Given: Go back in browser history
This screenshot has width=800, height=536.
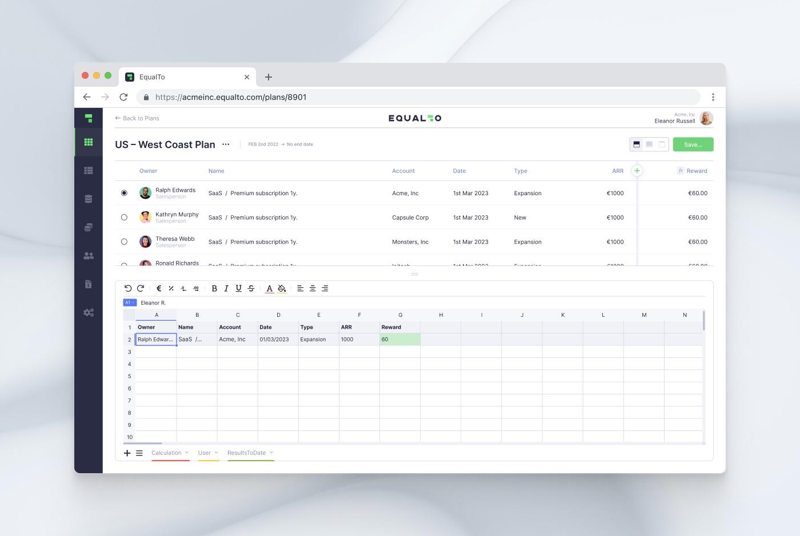Looking at the screenshot, I should tap(87, 97).
